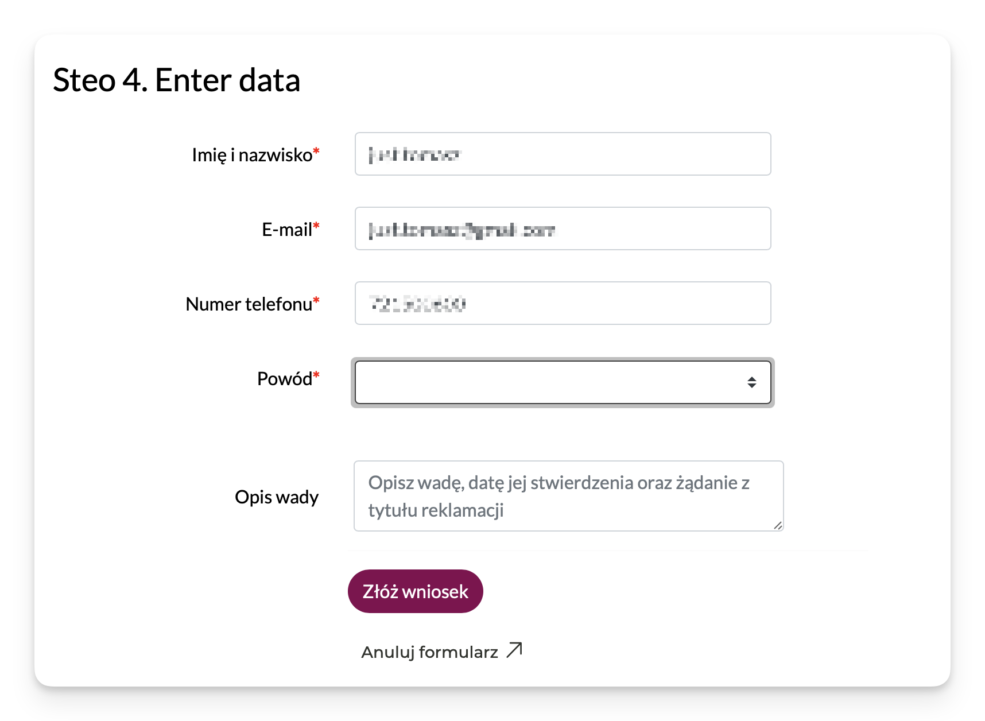
Task: Click the Imię i nazwisko label
Action: point(251,155)
